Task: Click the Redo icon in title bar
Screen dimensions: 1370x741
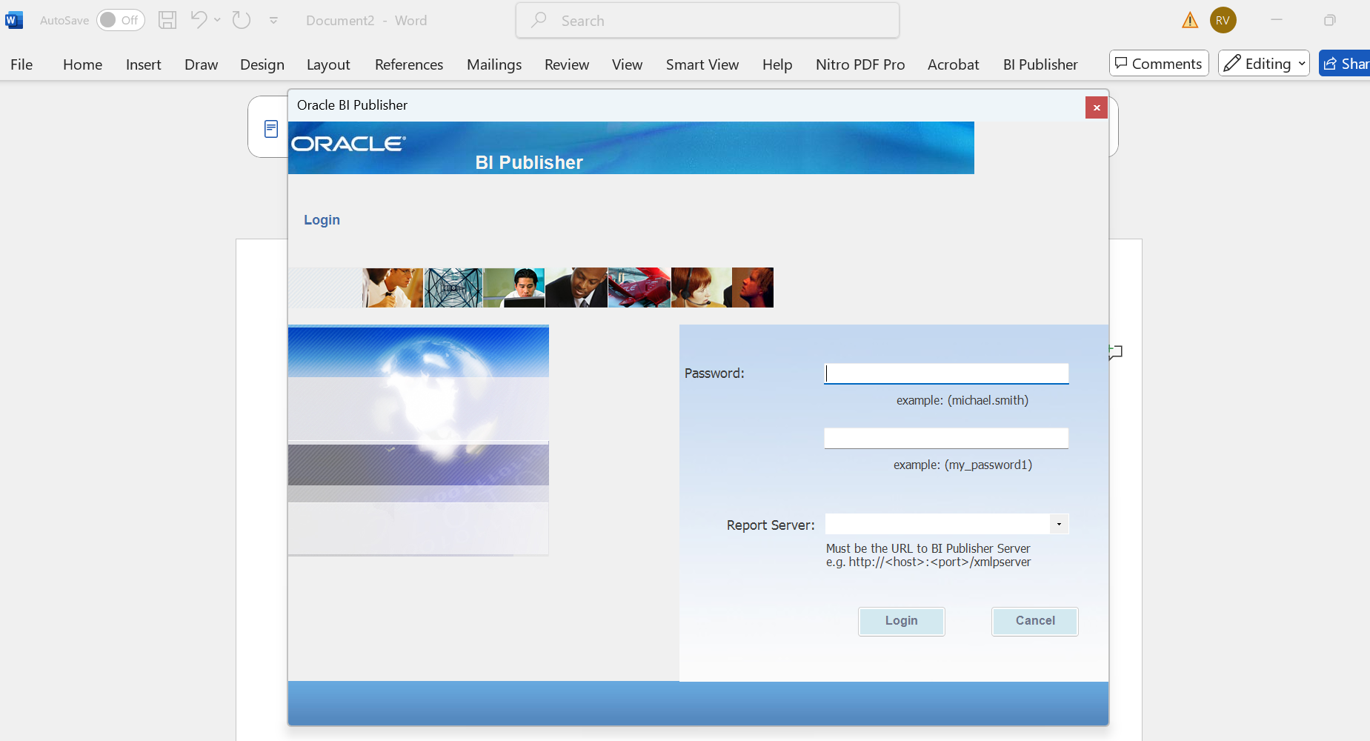Action: [x=242, y=20]
